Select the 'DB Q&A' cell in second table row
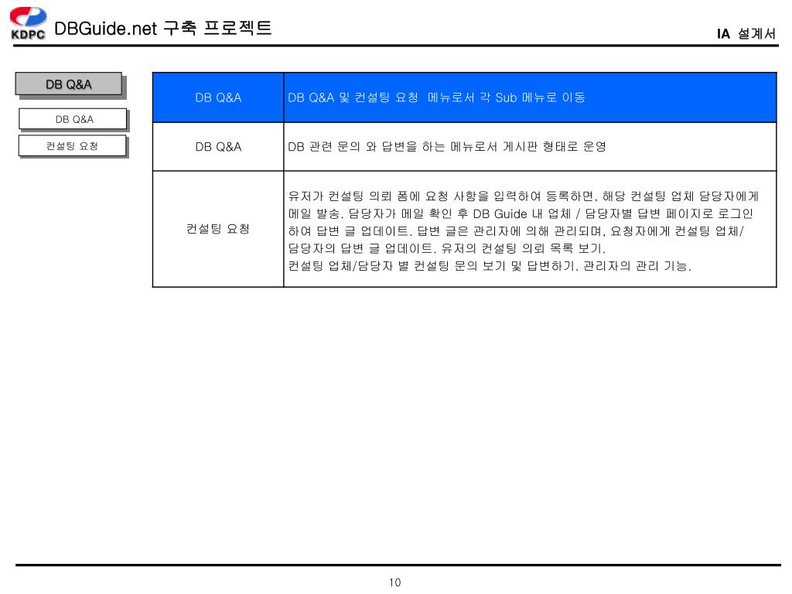Image resolution: width=792 pixels, height=594 pixels. tap(218, 146)
